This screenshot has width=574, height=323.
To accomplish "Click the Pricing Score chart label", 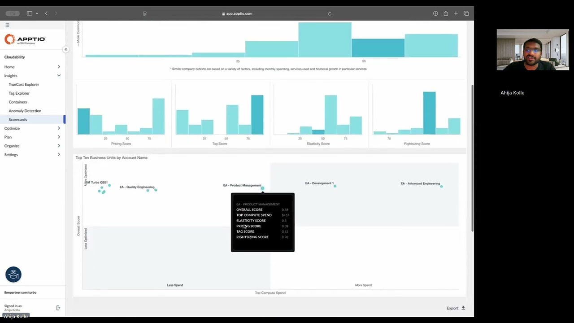I will (121, 144).
